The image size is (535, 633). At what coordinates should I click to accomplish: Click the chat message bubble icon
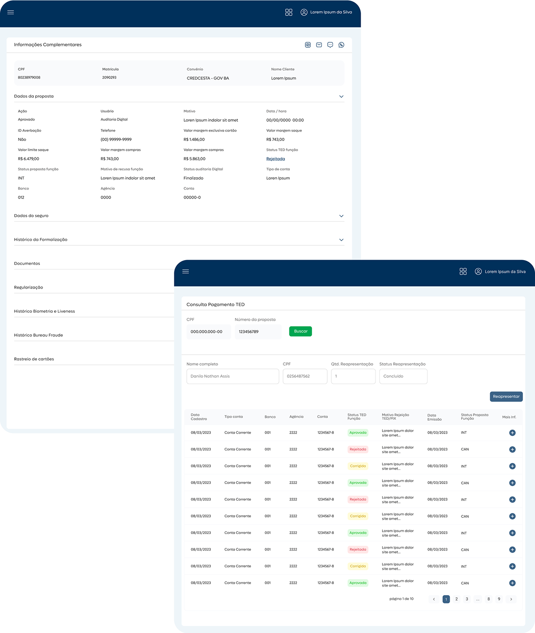click(330, 45)
